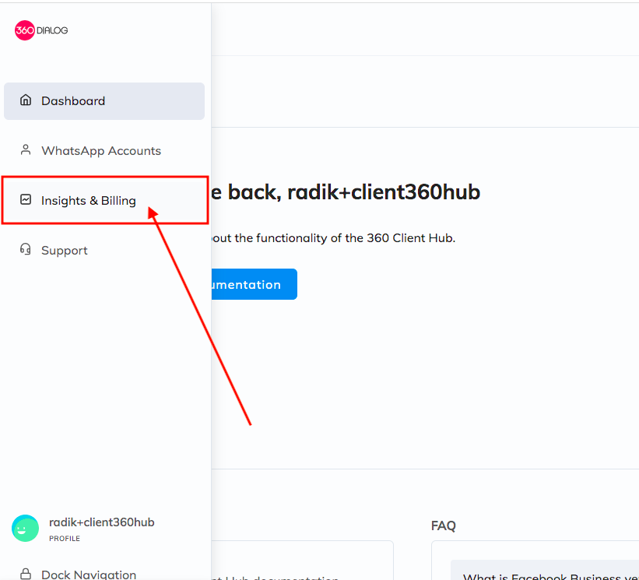This screenshot has width=639, height=580.
Task: Click the PROFILE label under username
Action: 65,539
